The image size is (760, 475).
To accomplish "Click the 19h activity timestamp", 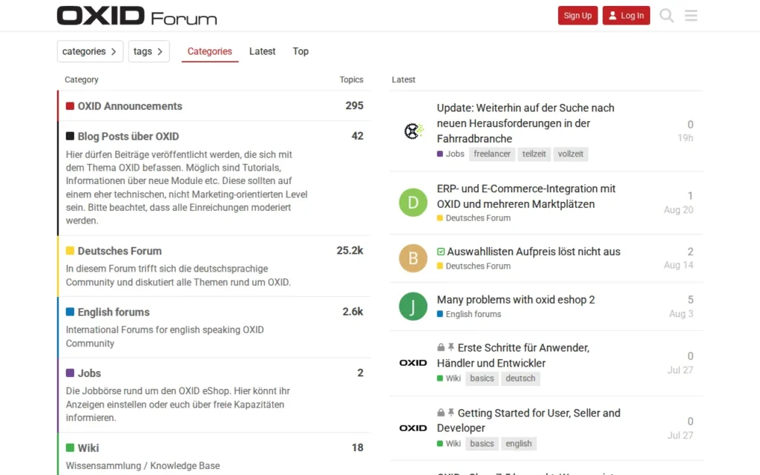I will pos(685,138).
